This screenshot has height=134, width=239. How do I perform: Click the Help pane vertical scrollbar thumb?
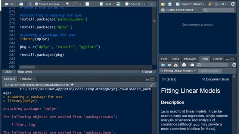[x=234, y=76]
